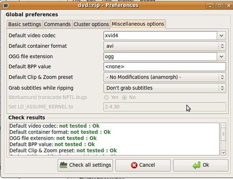Click the Check results scrollbar thumb
The height and width of the screenshot is (179, 233).
pyautogui.click(x=223, y=134)
